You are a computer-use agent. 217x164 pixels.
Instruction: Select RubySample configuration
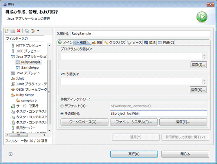pyautogui.click(x=31, y=62)
